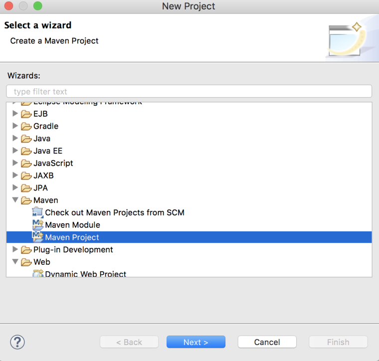Click the Web folder icon

click(26, 262)
